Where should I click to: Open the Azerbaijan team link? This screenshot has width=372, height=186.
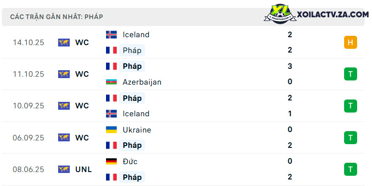142,82
